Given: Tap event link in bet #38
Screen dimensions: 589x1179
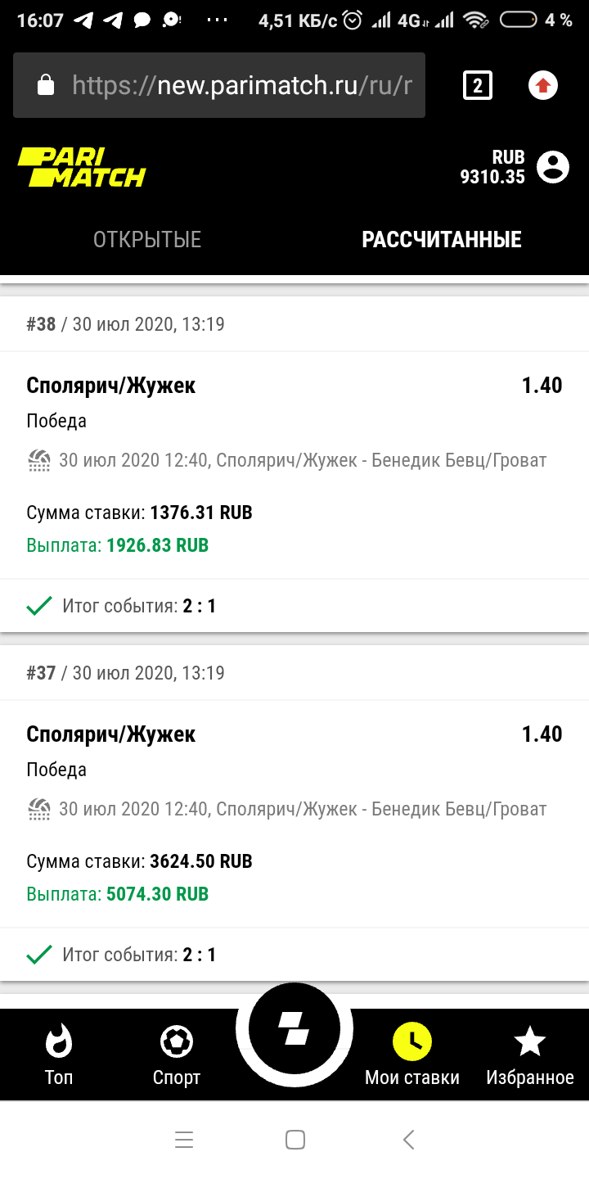Looking at the screenshot, I should (x=301, y=461).
